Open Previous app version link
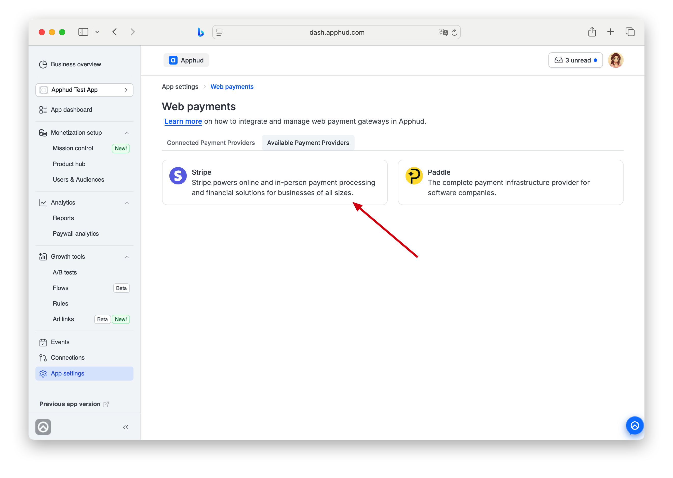The width and height of the screenshot is (673, 478). [x=70, y=404]
